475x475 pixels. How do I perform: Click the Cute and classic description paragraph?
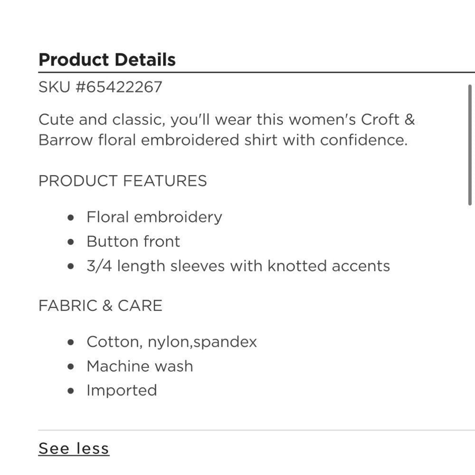227,130
